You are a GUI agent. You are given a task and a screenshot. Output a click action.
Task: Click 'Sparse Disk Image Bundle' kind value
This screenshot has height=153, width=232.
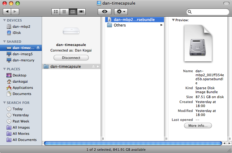coord(207,90)
